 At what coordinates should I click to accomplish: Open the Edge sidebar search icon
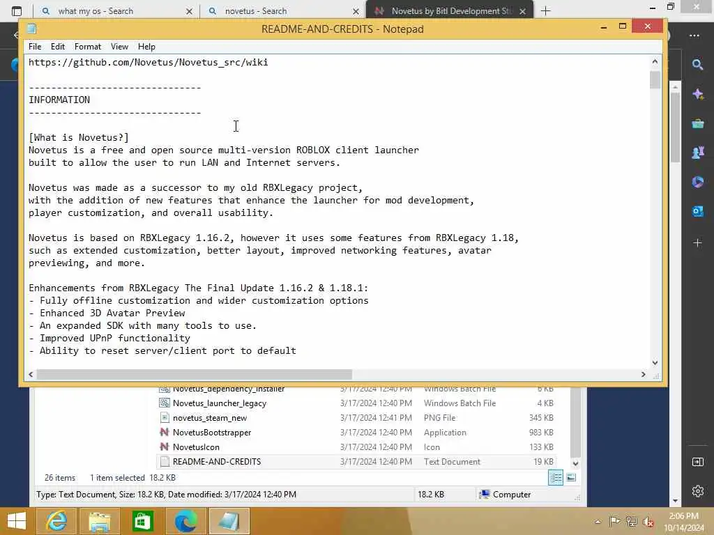coord(697,65)
